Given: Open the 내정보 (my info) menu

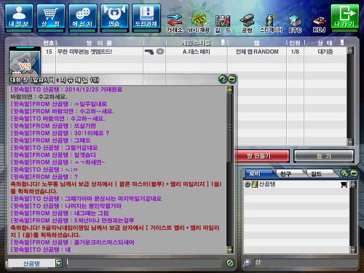Looking at the screenshot, I should tap(19, 18).
